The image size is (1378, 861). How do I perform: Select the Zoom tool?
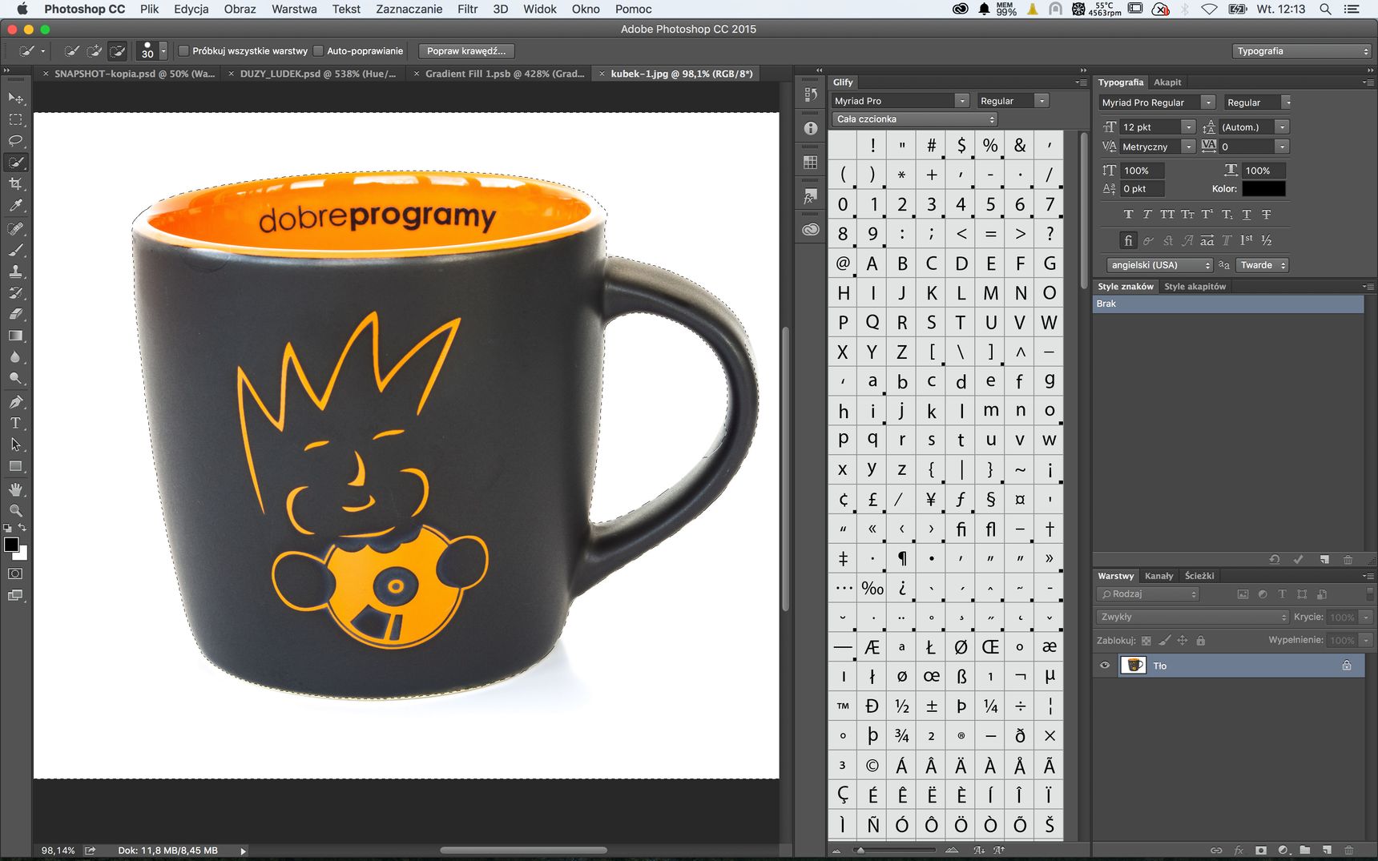click(15, 510)
